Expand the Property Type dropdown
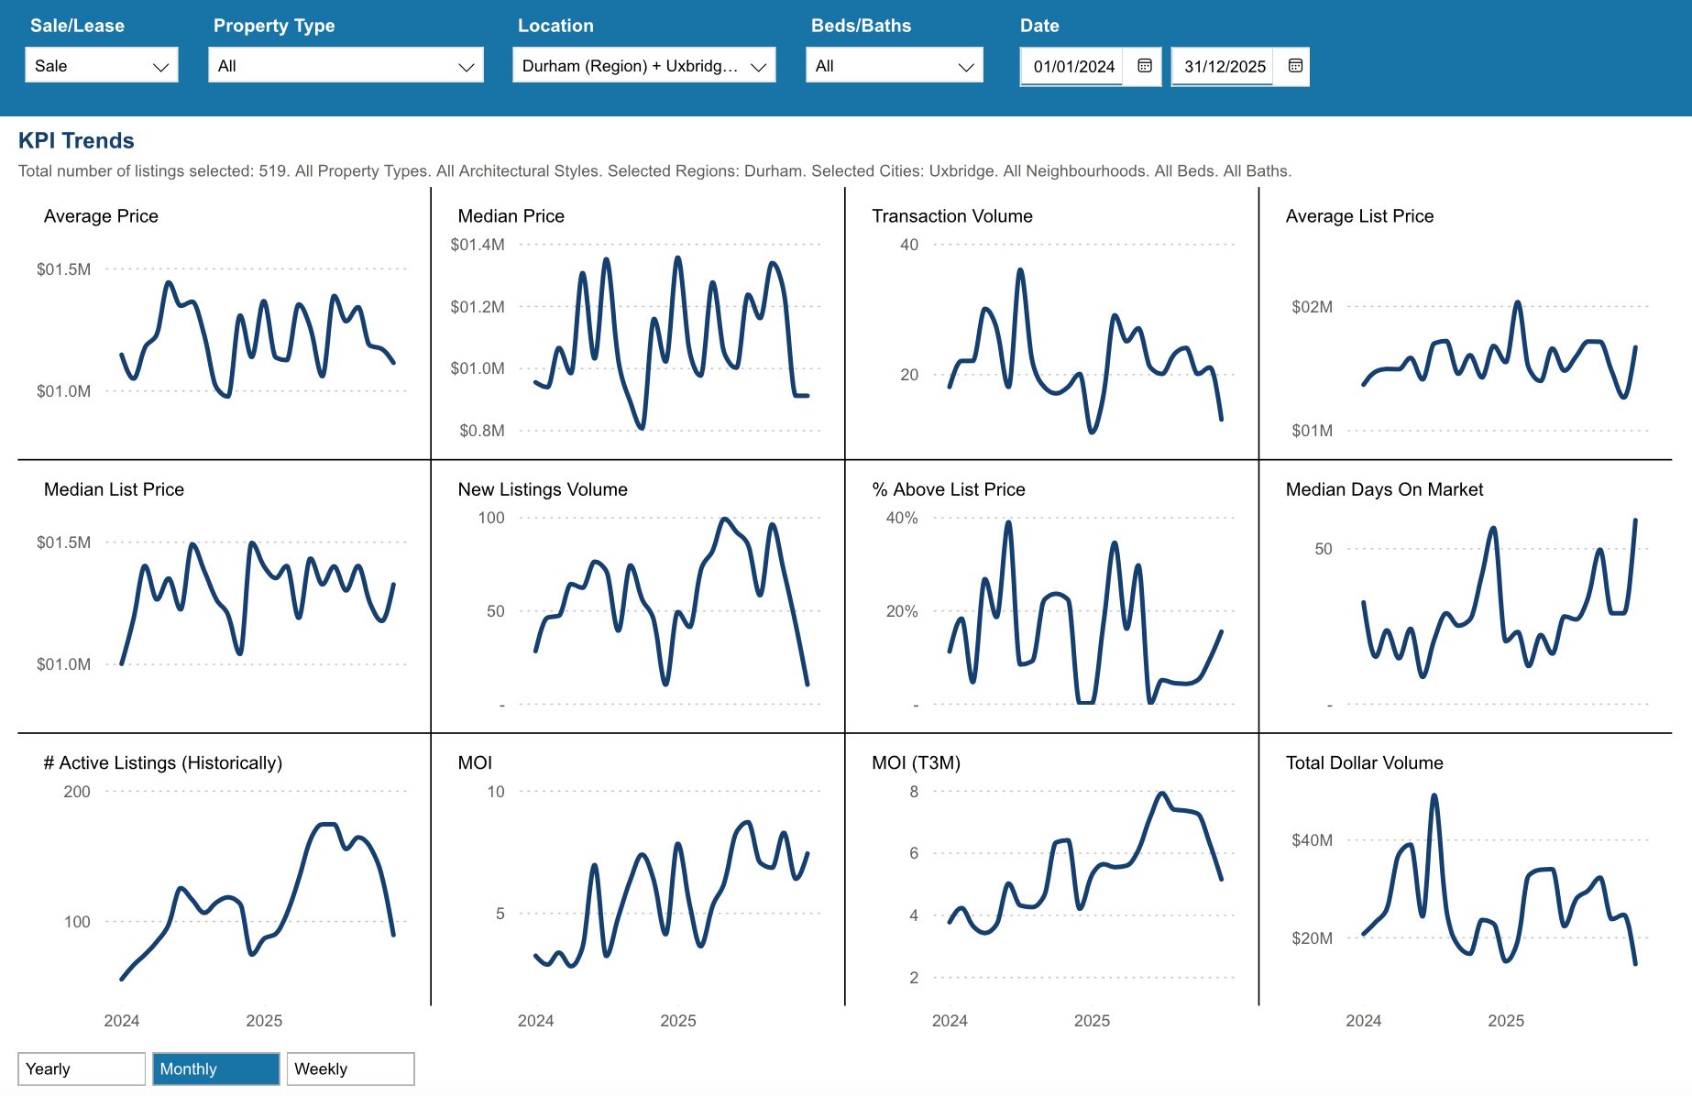Screen dimensions: 1692x1096 tap(345, 66)
